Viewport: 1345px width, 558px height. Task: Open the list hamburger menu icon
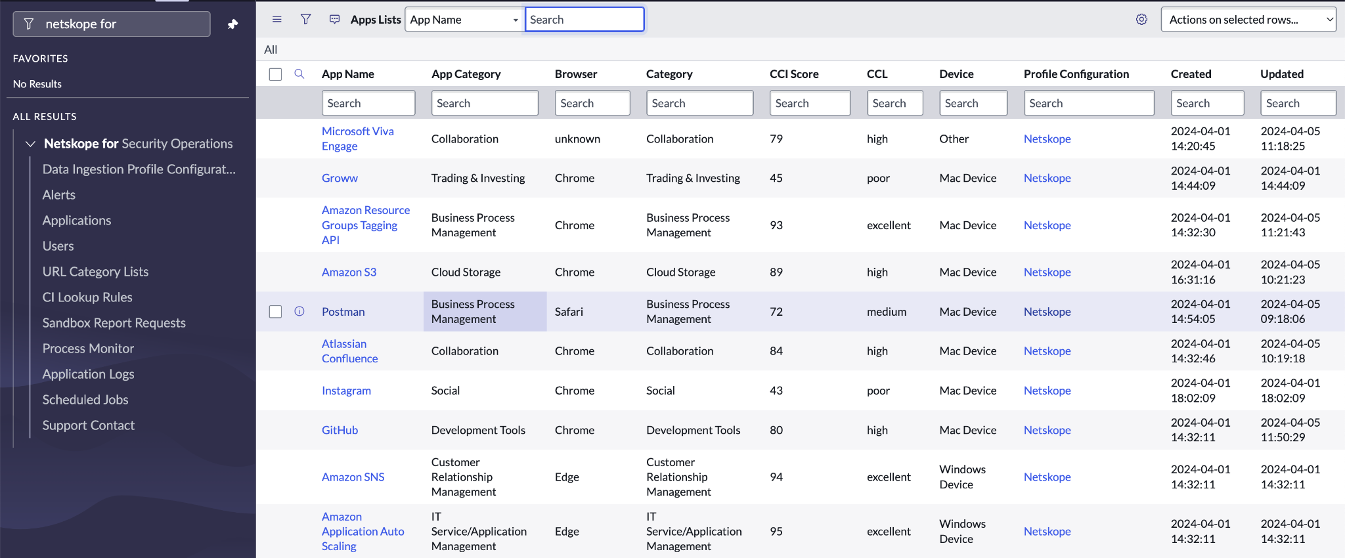(277, 20)
